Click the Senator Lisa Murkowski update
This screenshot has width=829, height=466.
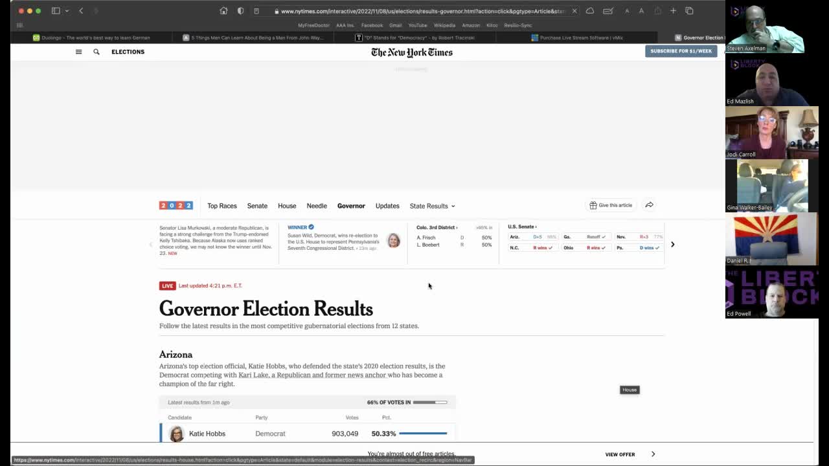pos(216,240)
